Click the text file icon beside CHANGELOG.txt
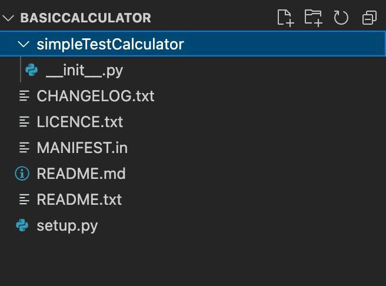Screen dimensions: 386x286 [24, 96]
